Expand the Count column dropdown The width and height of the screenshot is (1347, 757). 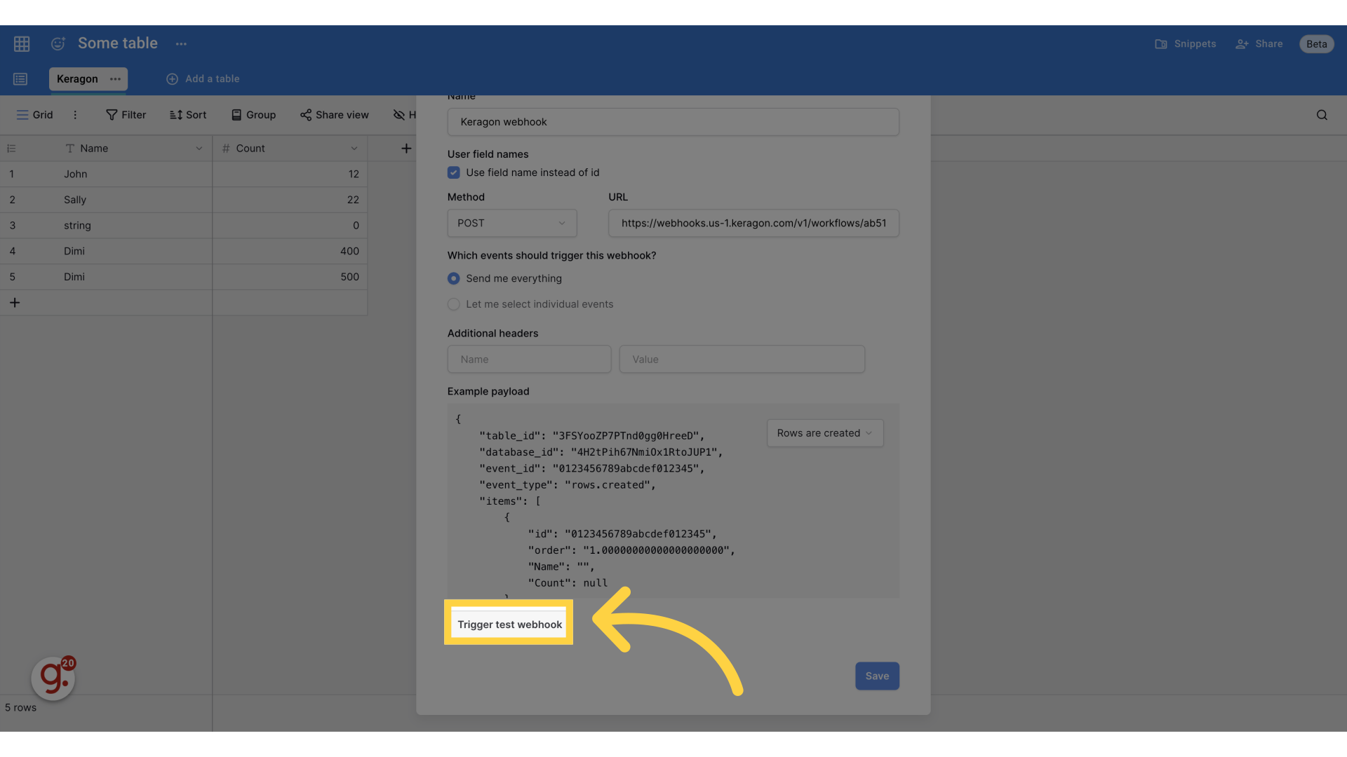(x=354, y=149)
